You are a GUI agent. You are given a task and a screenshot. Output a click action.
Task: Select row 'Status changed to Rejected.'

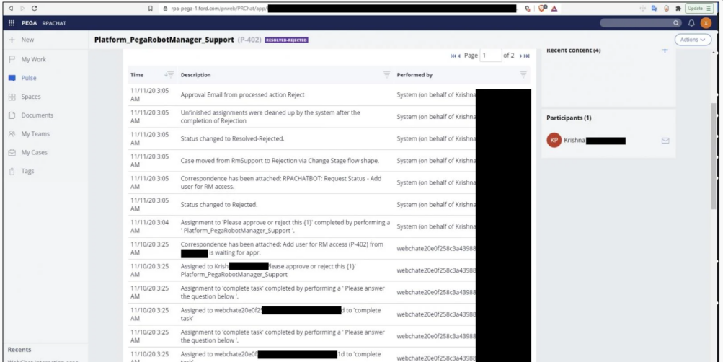(x=329, y=205)
